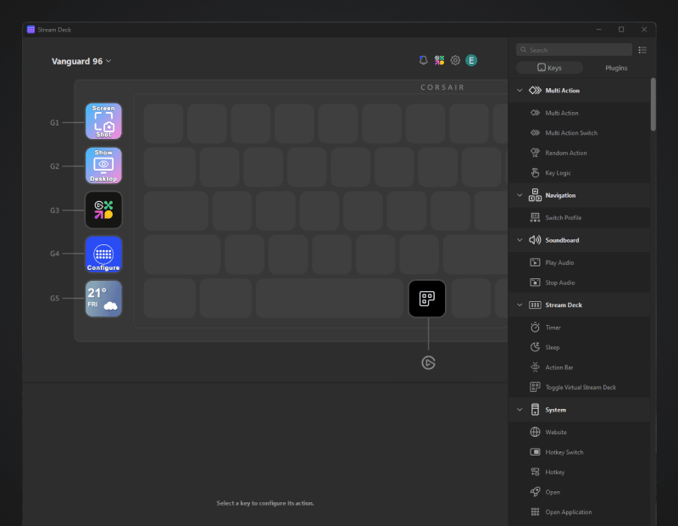Click the Elgato profile avatar
This screenshot has width=678, height=526.
click(471, 60)
